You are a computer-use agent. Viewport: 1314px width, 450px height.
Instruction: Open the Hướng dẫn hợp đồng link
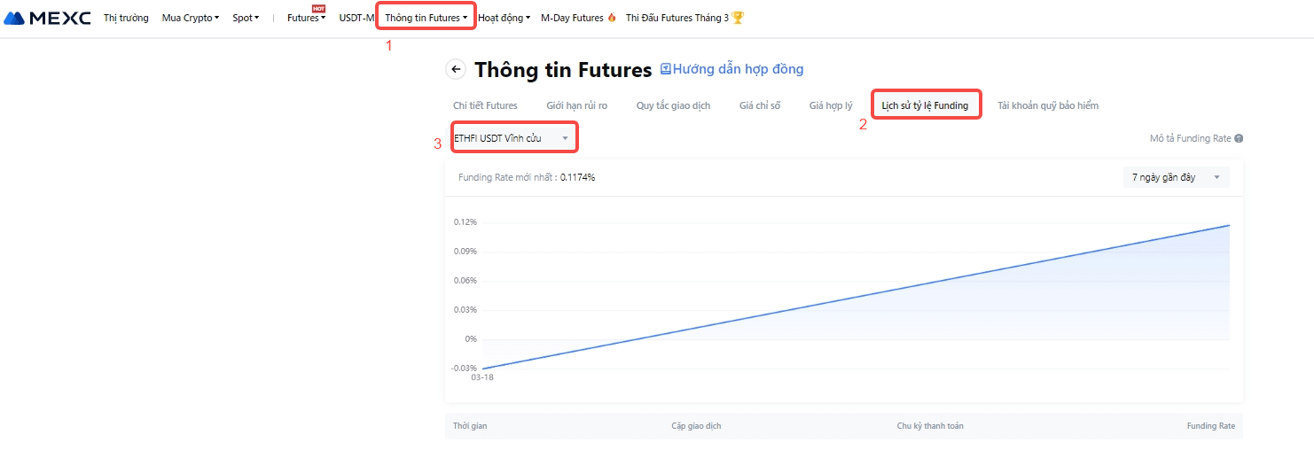tap(738, 69)
